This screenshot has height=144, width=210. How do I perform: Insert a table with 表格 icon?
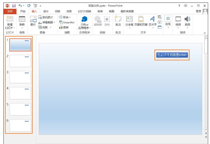coord(22,21)
